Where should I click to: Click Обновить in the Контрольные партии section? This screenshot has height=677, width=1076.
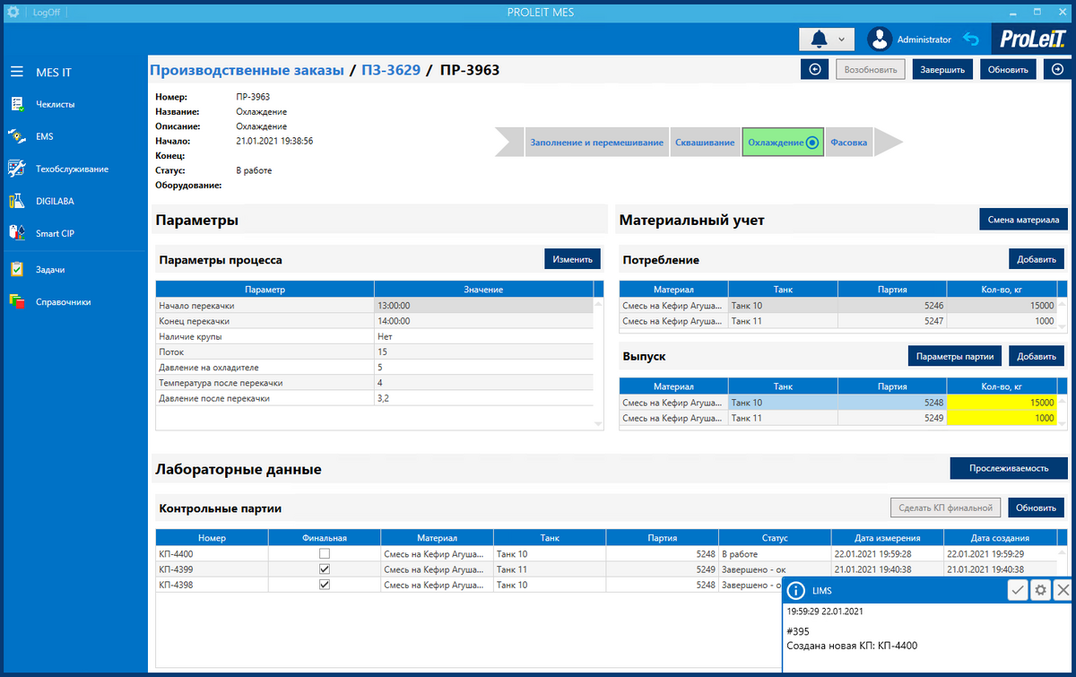(1037, 508)
